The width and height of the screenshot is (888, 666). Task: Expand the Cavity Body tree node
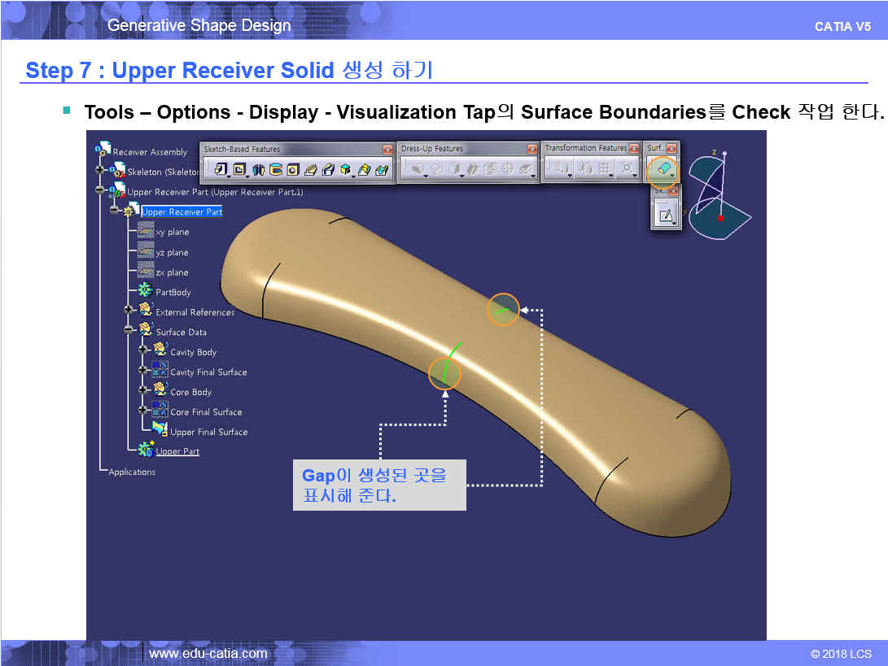click(x=143, y=350)
